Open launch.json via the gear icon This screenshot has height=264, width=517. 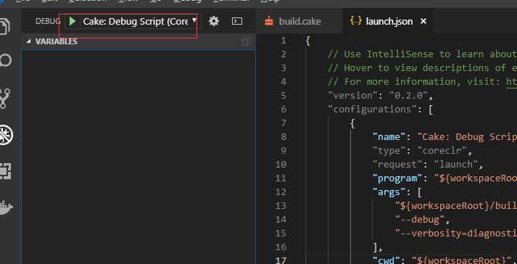[214, 22]
